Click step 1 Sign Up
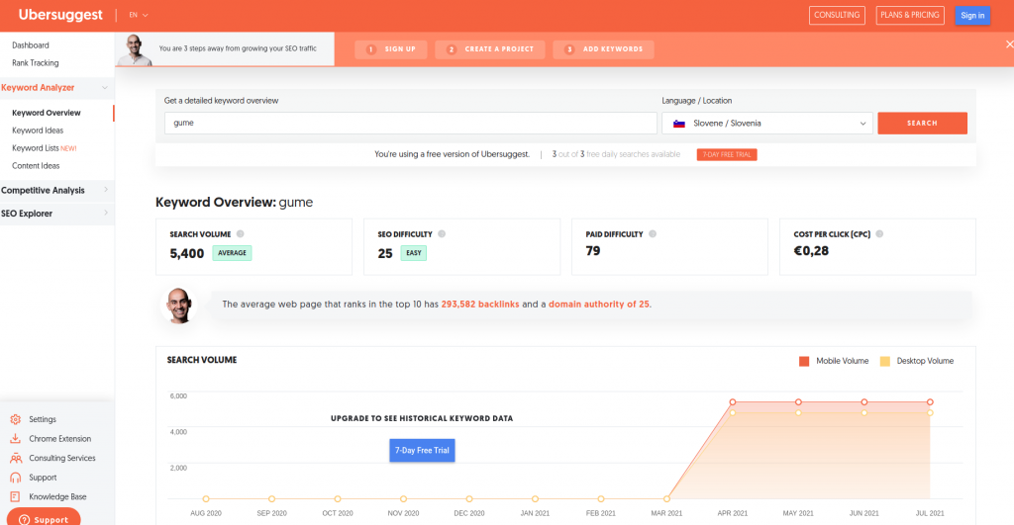This screenshot has width=1014, height=525. pos(391,49)
